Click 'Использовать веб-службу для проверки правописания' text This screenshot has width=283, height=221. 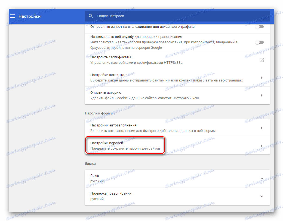[x=136, y=37]
